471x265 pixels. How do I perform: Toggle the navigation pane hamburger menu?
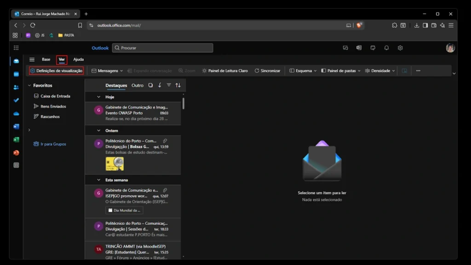[32, 59]
